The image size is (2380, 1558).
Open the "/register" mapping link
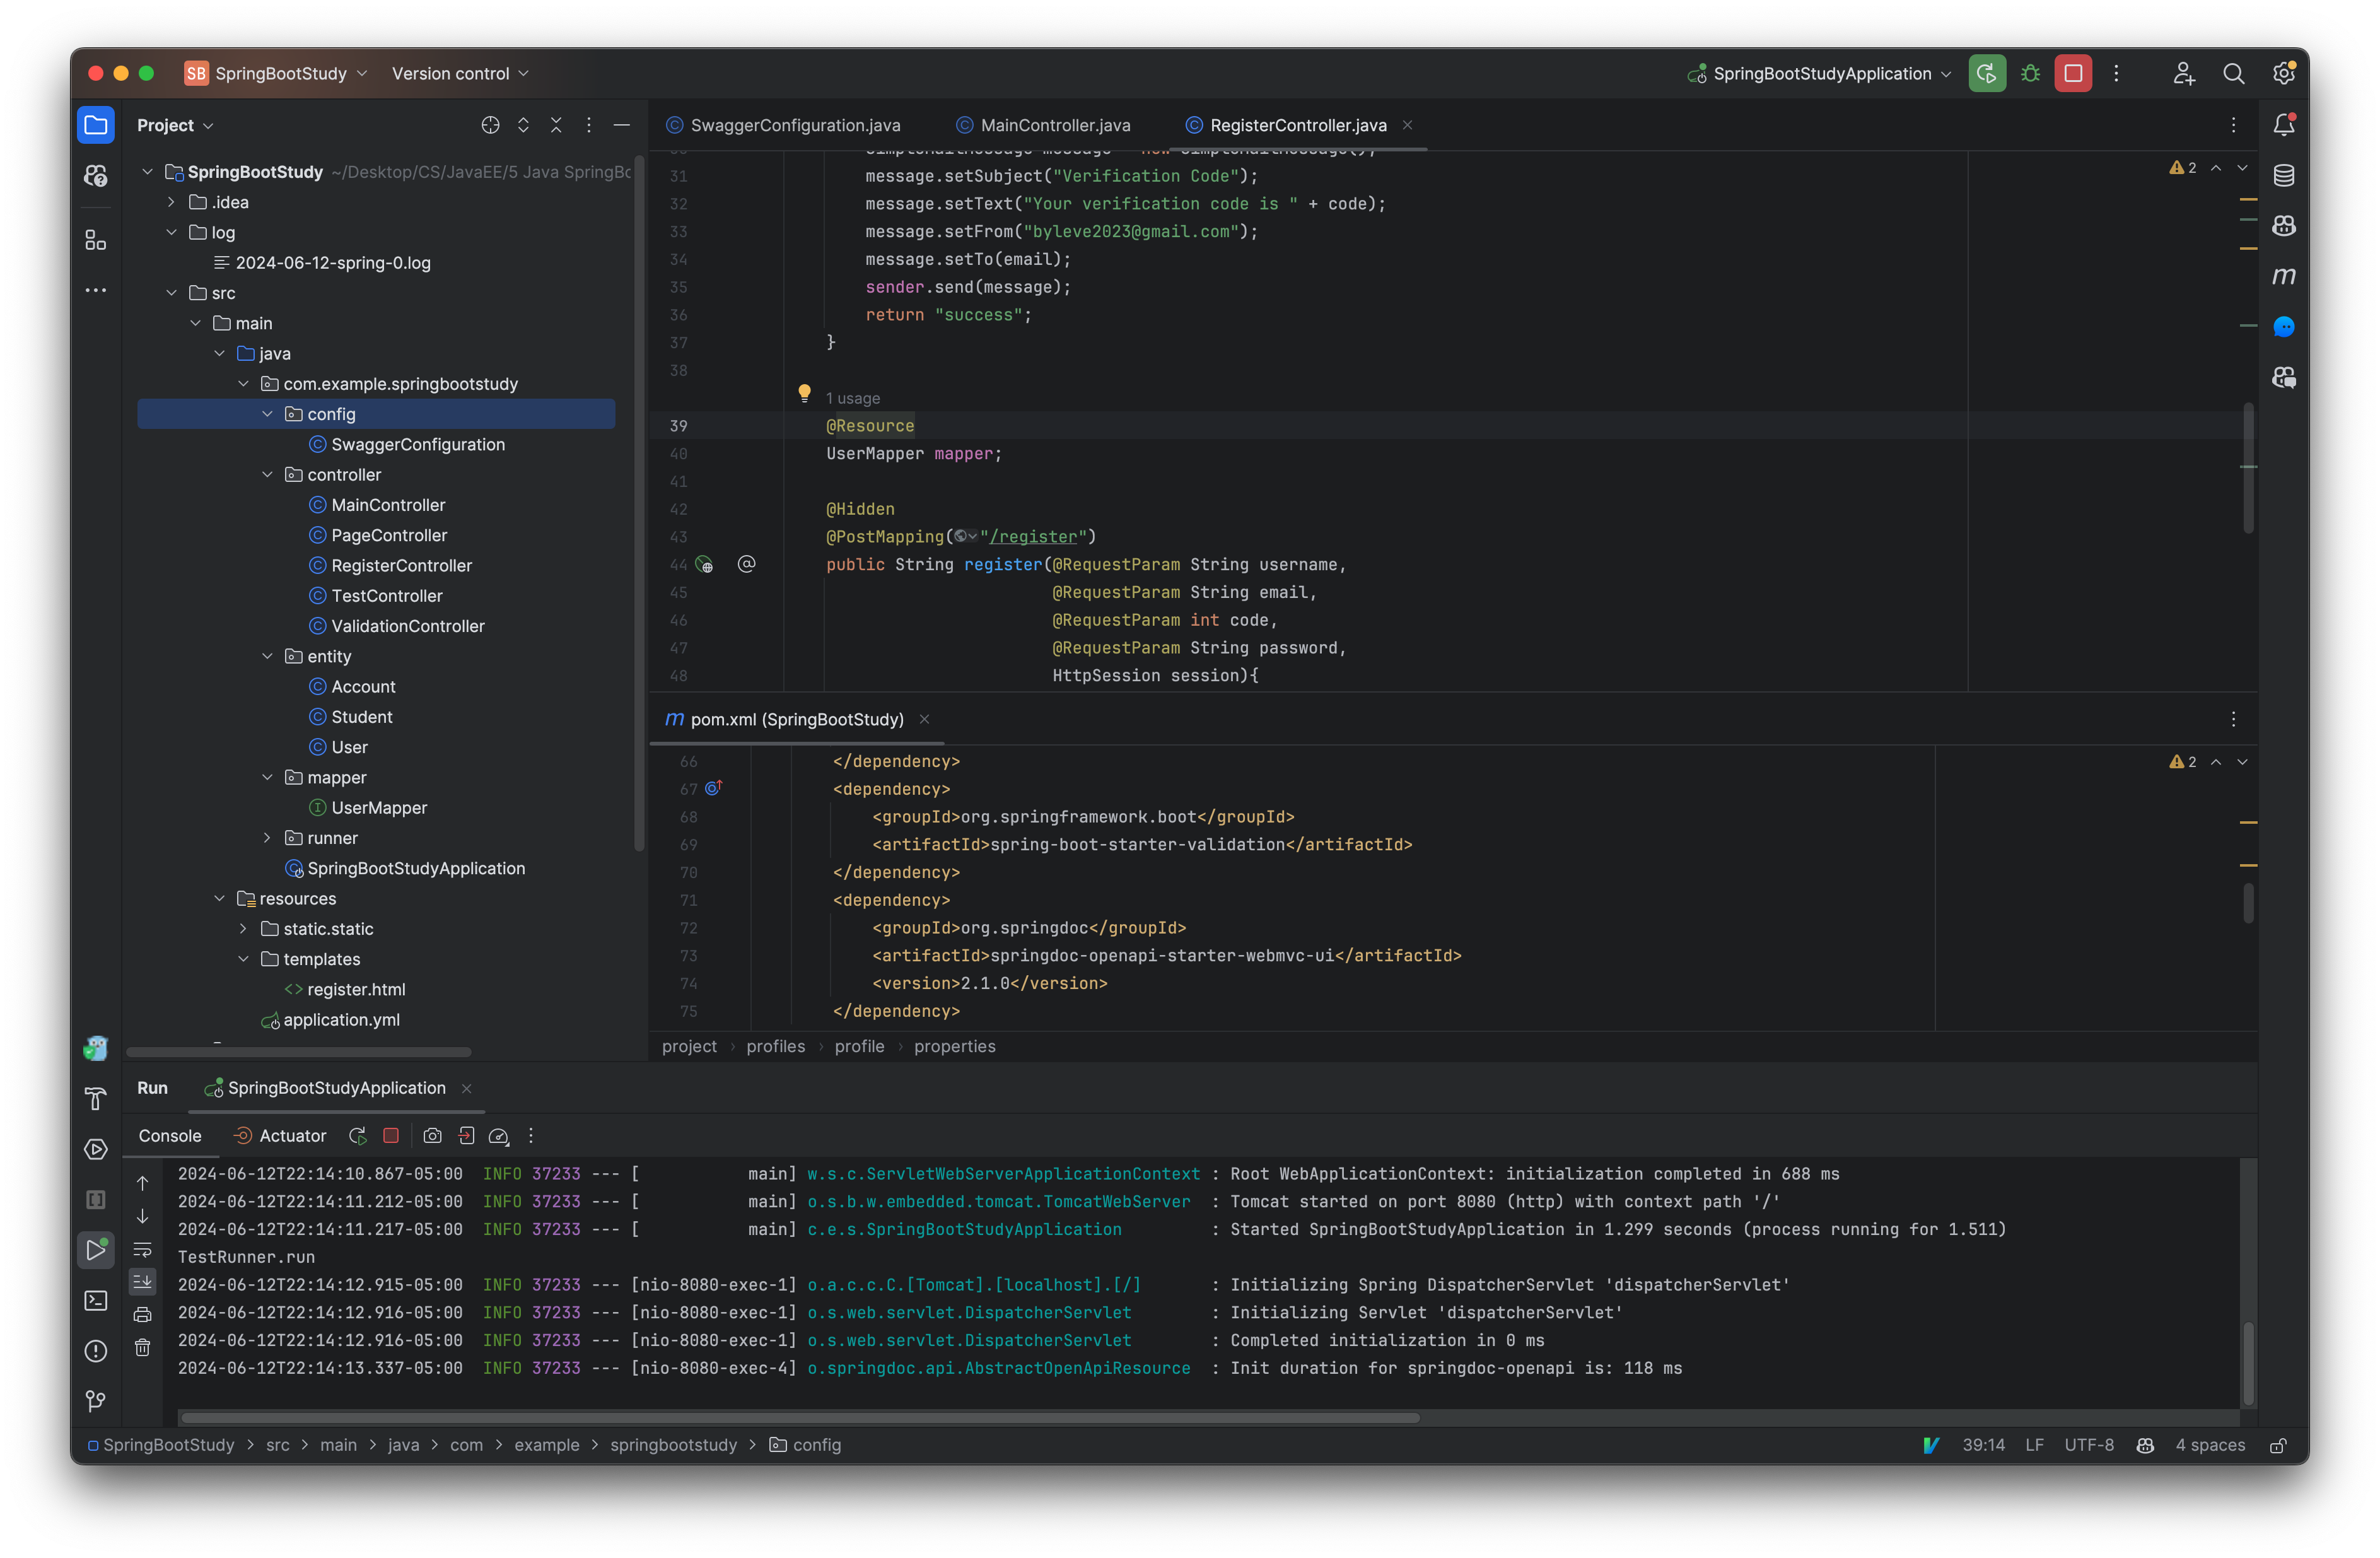click(1035, 537)
